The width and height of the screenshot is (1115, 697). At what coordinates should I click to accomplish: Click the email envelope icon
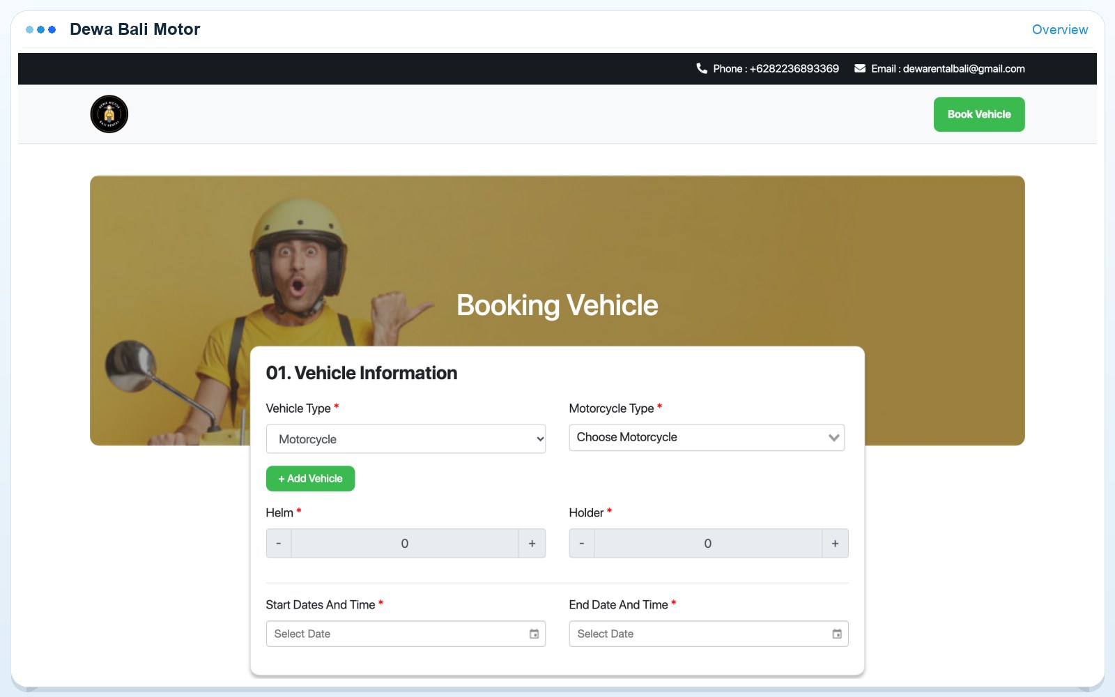[860, 68]
